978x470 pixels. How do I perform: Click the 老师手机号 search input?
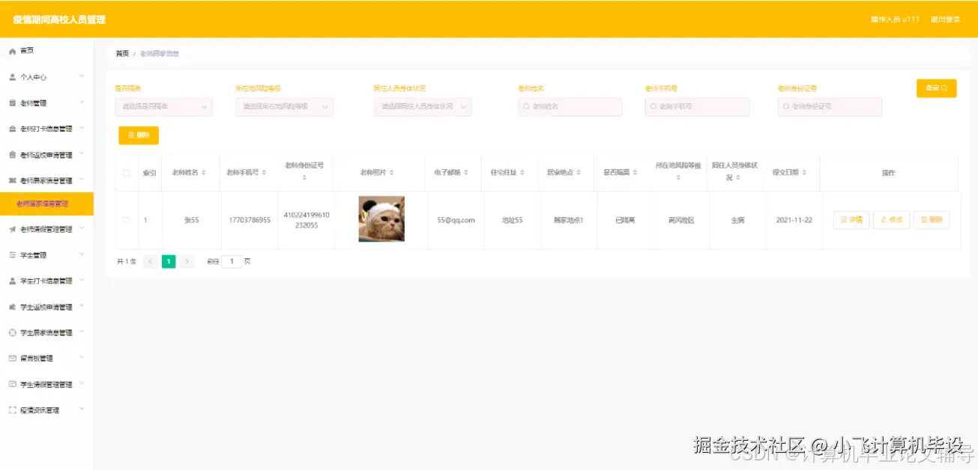pyautogui.click(x=697, y=107)
